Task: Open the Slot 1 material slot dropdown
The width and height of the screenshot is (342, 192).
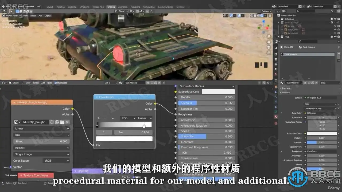Action: tap(111, 83)
